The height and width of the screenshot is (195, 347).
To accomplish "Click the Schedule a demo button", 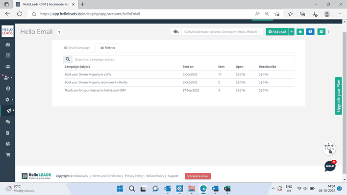I will tap(198, 176).
